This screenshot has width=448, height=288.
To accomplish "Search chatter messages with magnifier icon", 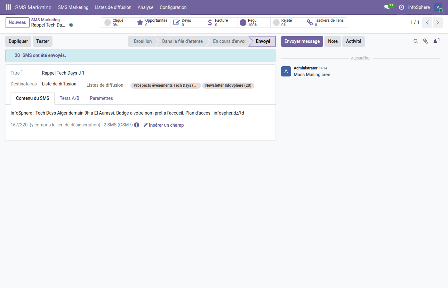I will tap(416, 41).
